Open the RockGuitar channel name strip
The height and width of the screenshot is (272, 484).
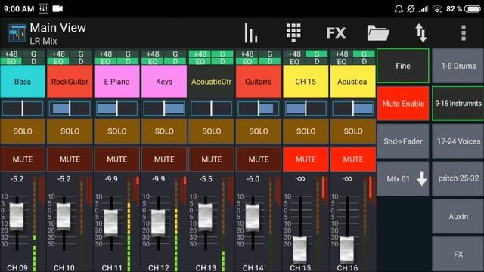[x=70, y=82]
